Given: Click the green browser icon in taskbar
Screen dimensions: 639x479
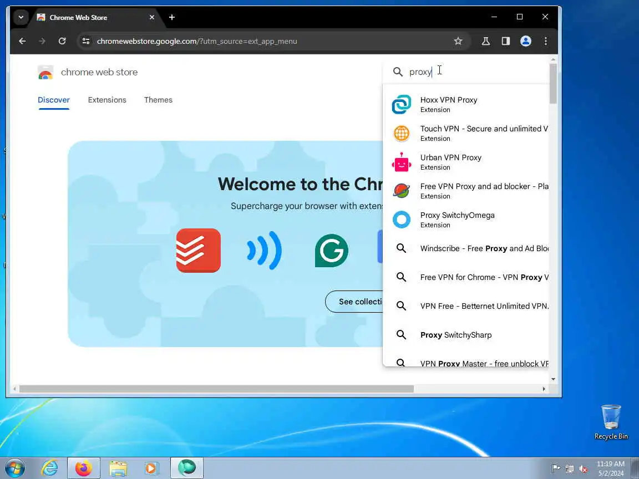Looking at the screenshot, I should (186, 467).
